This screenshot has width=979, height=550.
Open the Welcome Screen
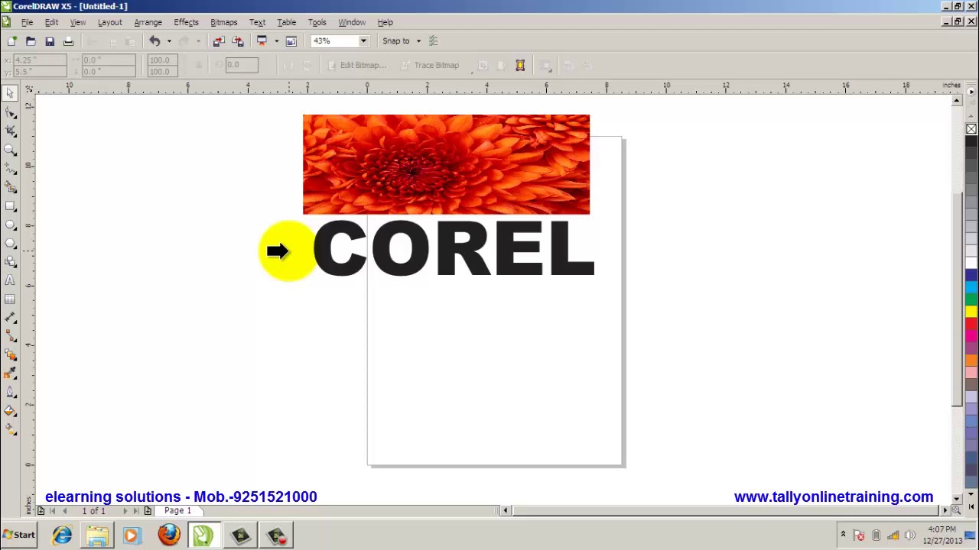click(291, 41)
